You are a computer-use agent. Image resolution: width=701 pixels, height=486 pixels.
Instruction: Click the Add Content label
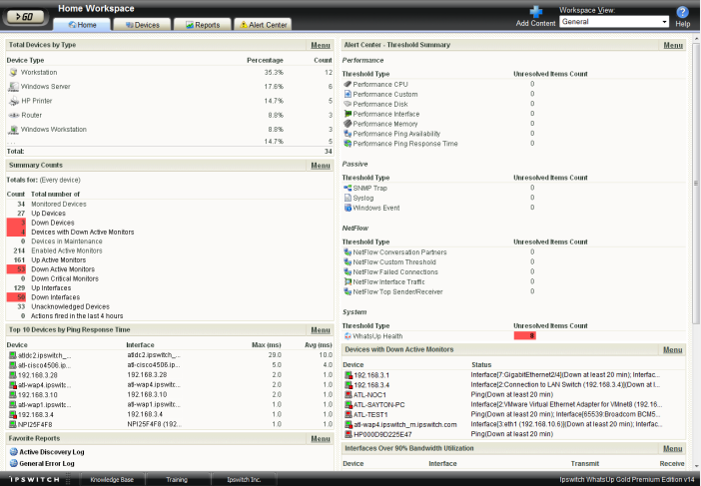click(535, 23)
